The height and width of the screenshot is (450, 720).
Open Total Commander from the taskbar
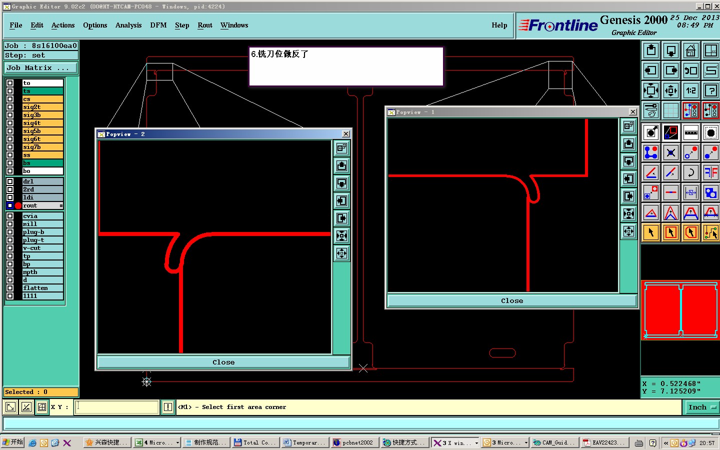[255, 442]
